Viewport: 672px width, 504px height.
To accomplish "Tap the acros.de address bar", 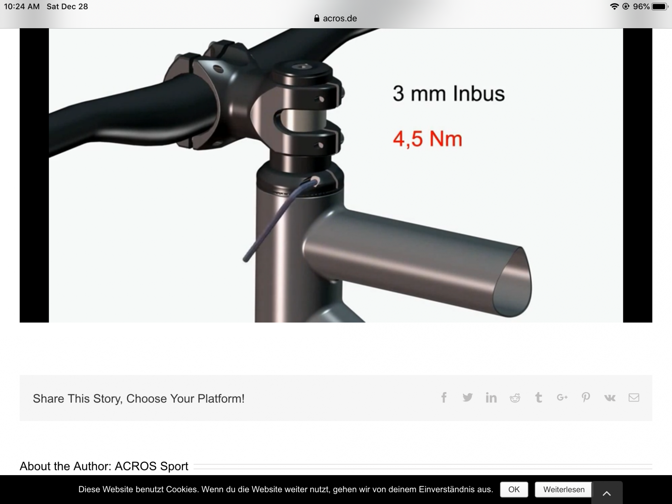I will click(x=335, y=18).
